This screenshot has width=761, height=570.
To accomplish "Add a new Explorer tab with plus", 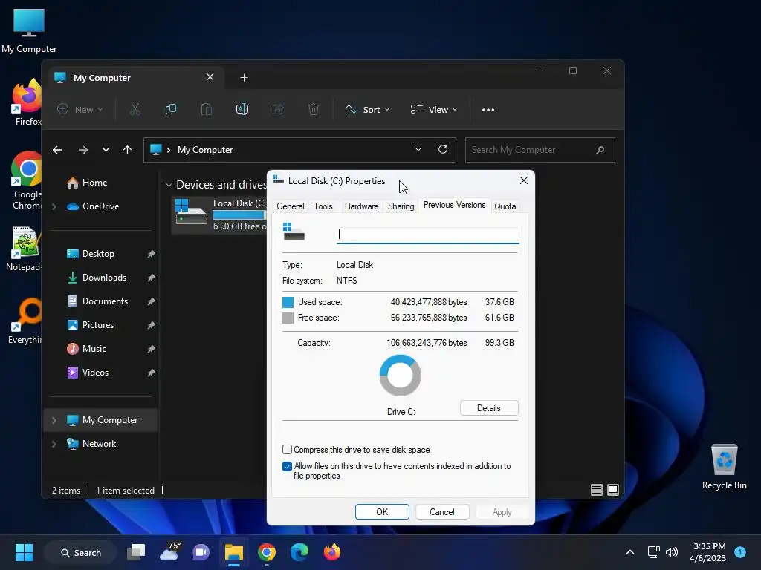I will click(x=244, y=77).
